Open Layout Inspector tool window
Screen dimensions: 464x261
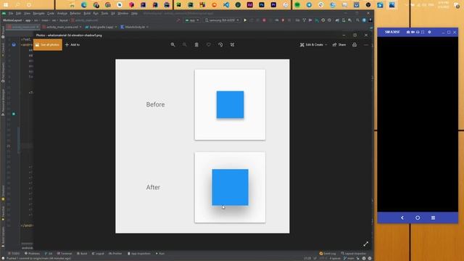pyautogui.click(x=353, y=254)
